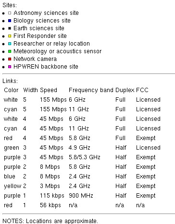Click the 115 kbps speed cell
This screenshot has width=175, height=224.
(52, 196)
